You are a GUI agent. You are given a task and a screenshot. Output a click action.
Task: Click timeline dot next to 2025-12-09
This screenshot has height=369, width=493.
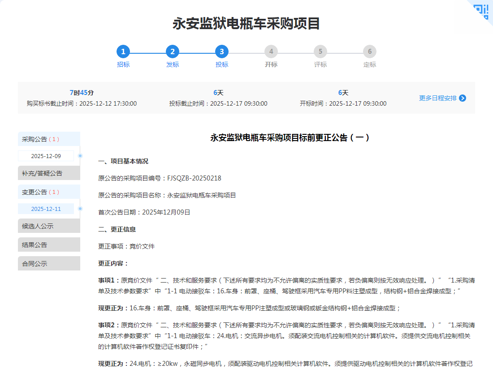click(x=80, y=156)
